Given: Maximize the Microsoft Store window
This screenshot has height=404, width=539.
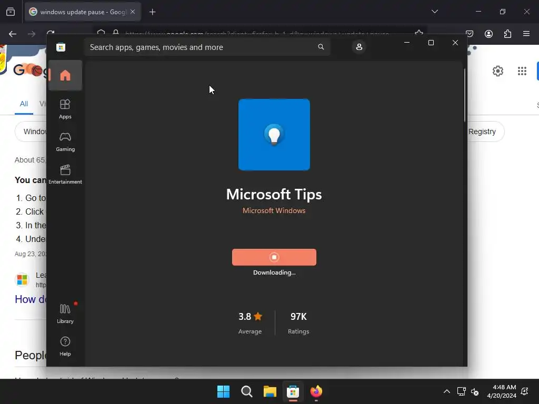Looking at the screenshot, I should [x=431, y=43].
